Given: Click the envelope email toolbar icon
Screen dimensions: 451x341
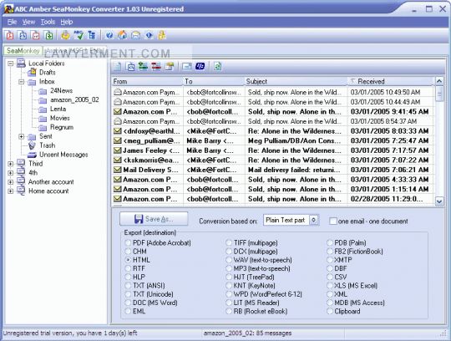Looking at the screenshot, I should [x=136, y=35].
